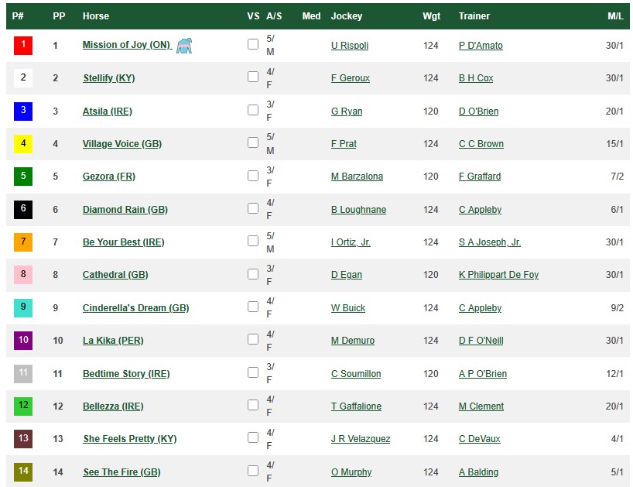
Task: Click the orange number 7 program badge
Action: click(x=23, y=242)
